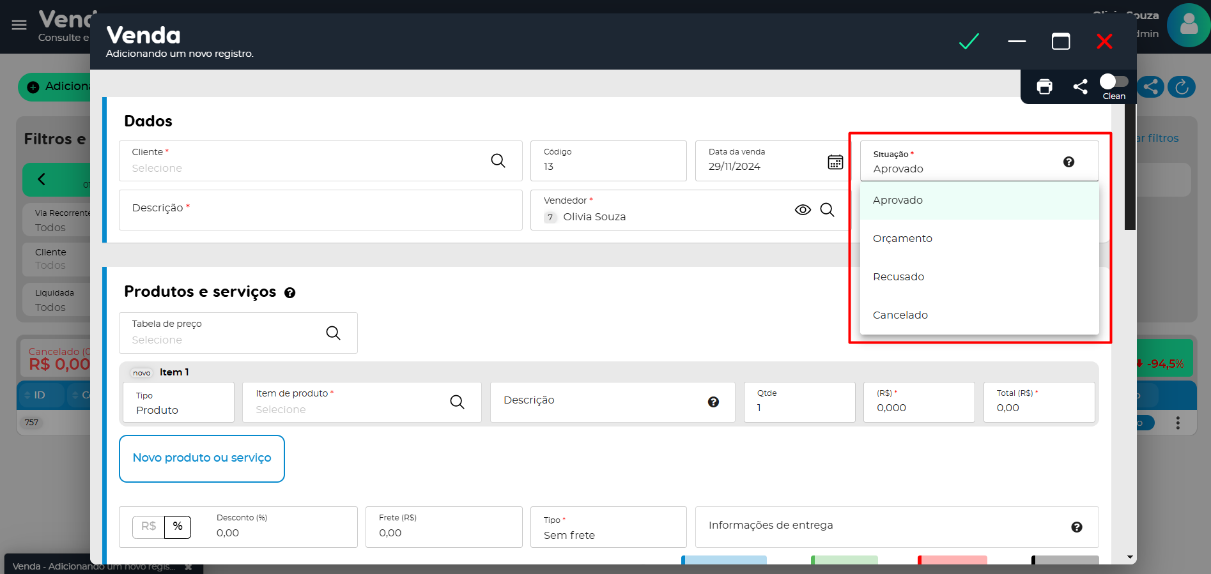Click help icon next to Produtos e serviços

point(289,293)
